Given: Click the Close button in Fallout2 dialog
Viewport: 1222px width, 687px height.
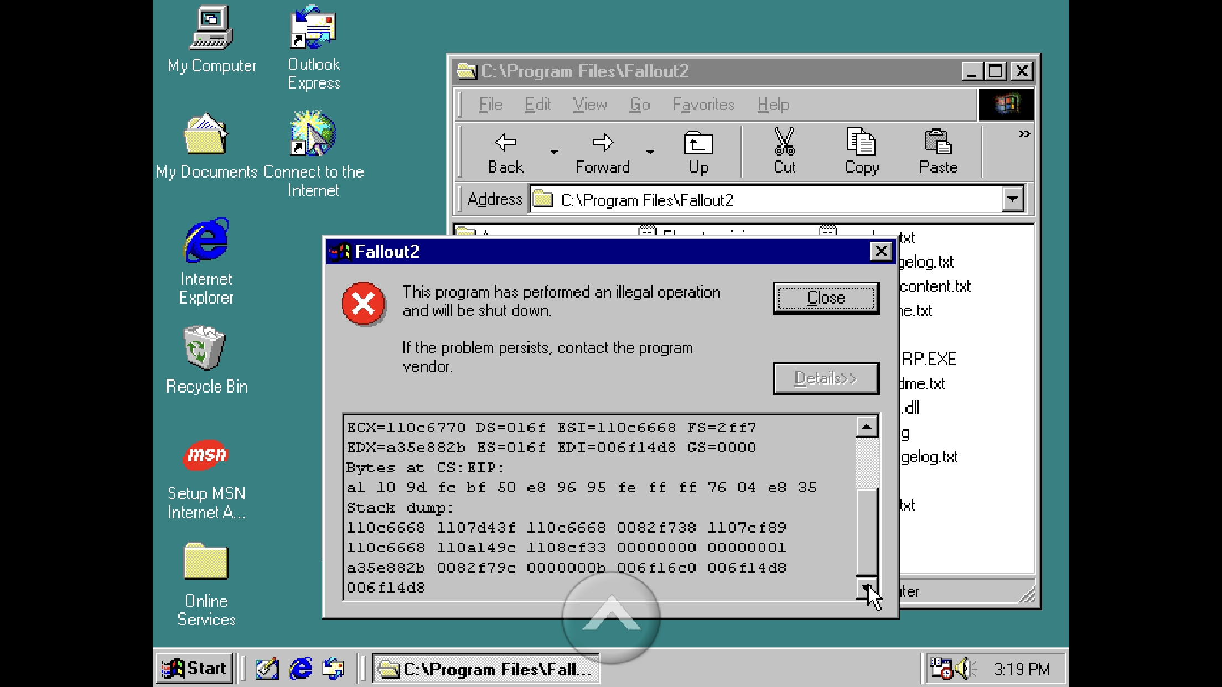Looking at the screenshot, I should tap(826, 298).
